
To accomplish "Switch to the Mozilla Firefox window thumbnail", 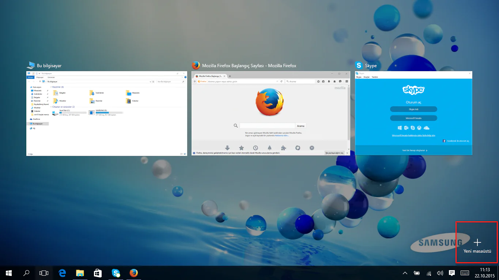I will tap(271, 114).
